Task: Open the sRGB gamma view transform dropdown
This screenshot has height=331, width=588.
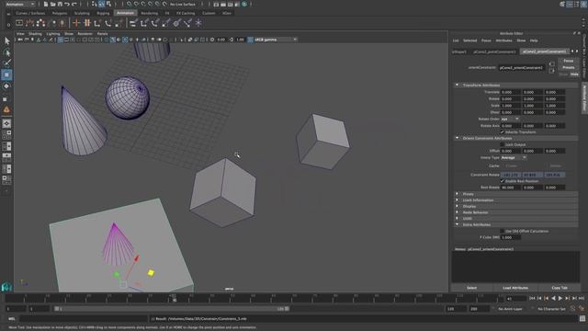Action: click(x=276, y=40)
